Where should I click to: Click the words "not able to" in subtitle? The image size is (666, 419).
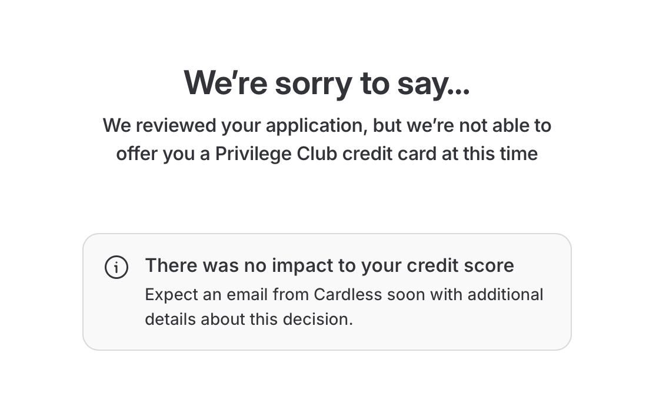(505, 126)
